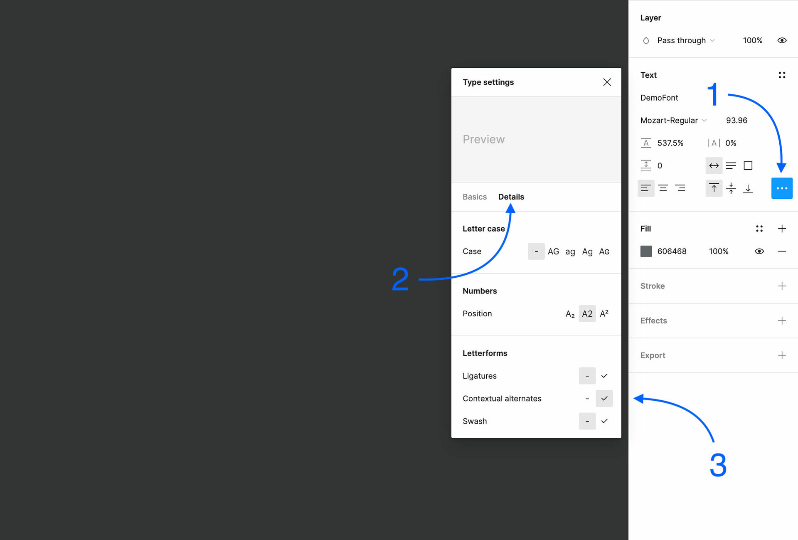Open type settings three-dots button
The width and height of the screenshot is (798, 540).
[x=781, y=188]
